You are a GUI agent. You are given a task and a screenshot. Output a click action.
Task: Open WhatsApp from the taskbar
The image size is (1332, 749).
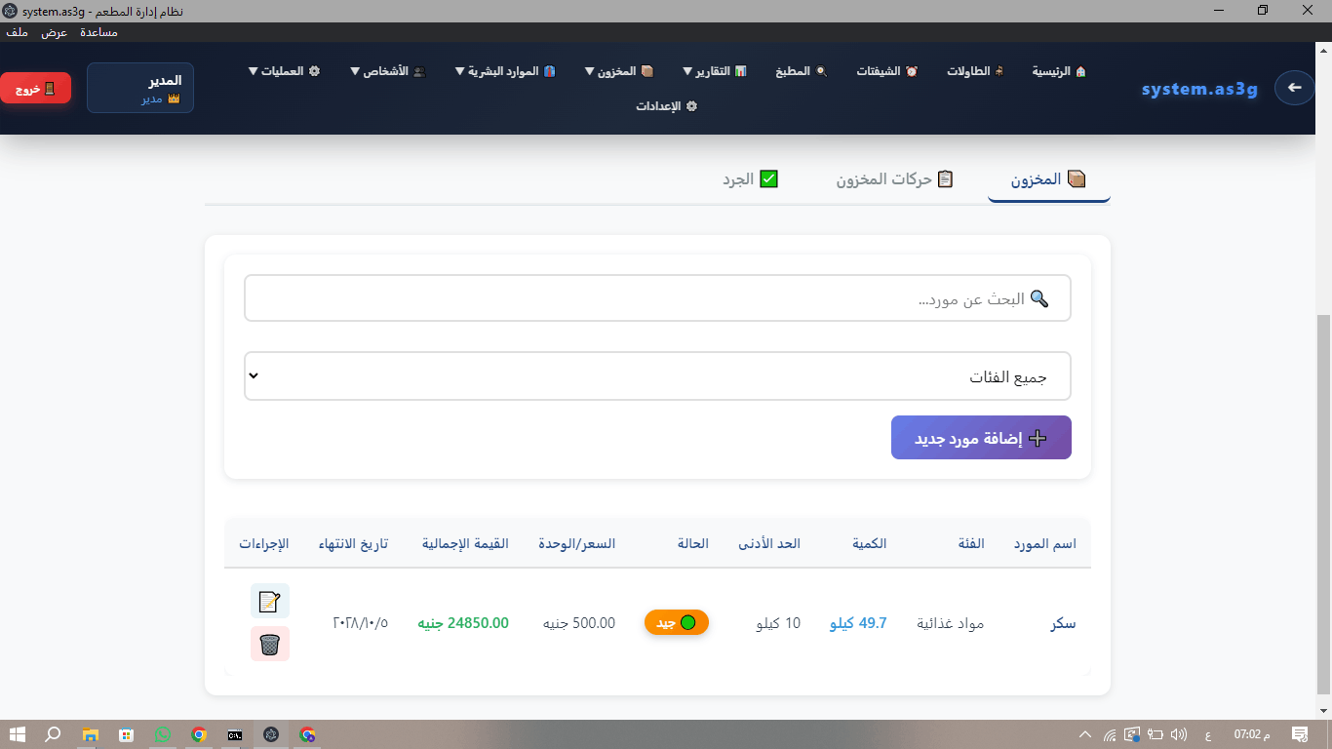tap(162, 735)
